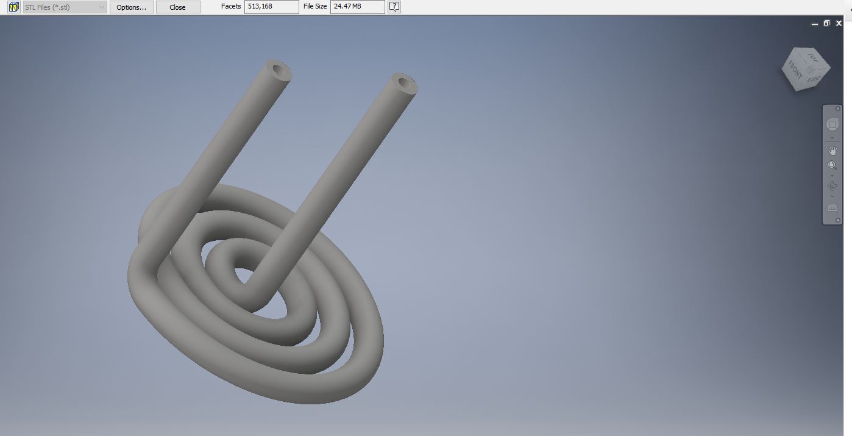Click the Options... button
Image resolution: width=852 pixels, height=436 pixels.
point(132,7)
